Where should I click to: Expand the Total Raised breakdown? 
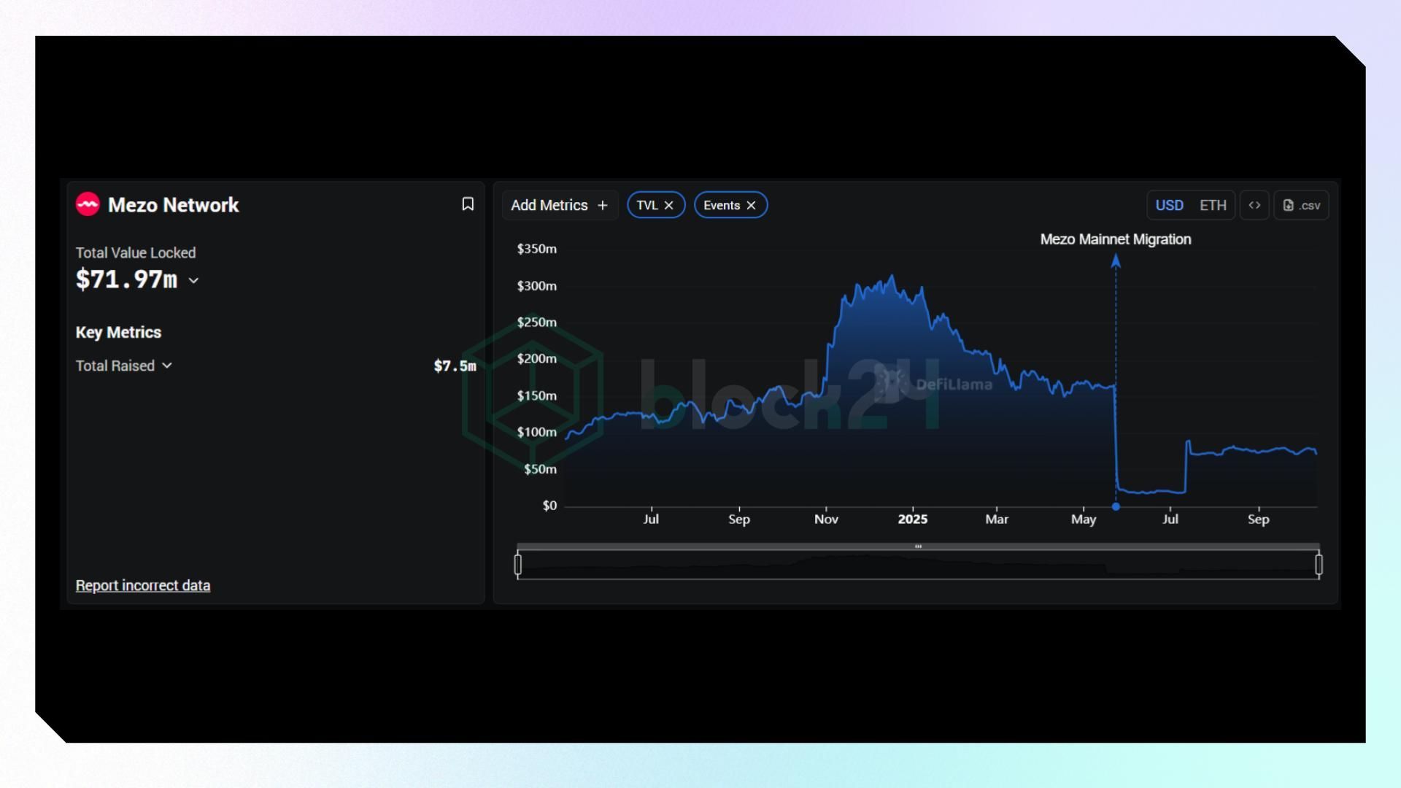(x=167, y=366)
